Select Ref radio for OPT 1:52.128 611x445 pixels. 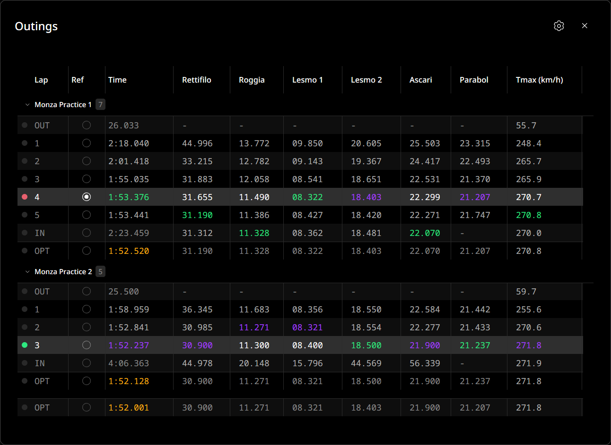pyautogui.click(x=87, y=381)
